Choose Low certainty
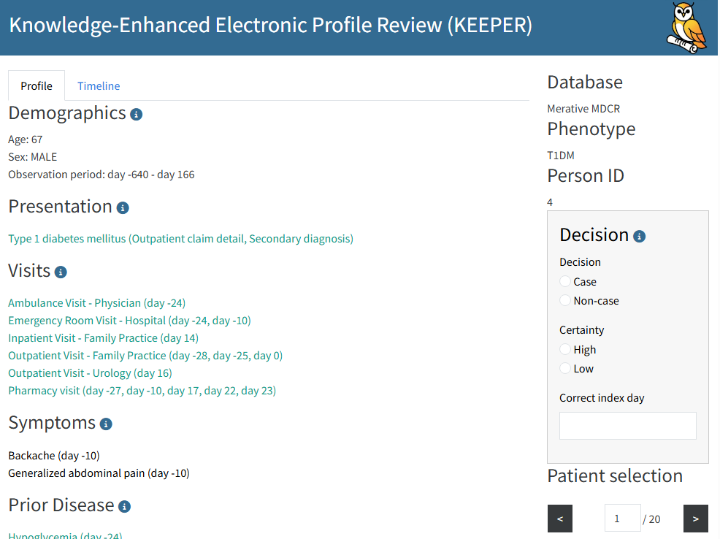Image resolution: width=720 pixels, height=539 pixels. pyautogui.click(x=565, y=369)
